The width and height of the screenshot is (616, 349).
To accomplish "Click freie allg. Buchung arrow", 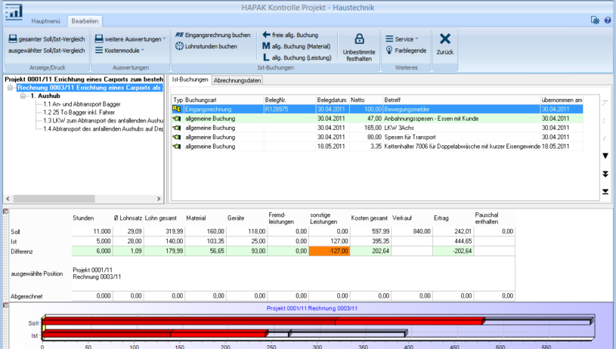I will click(266, 35).
